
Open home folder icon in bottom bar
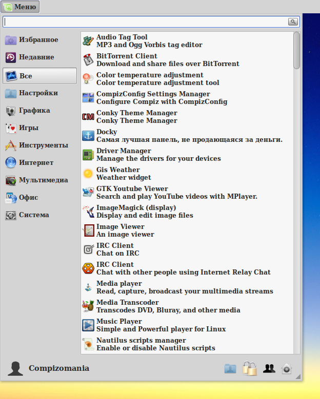230,368
